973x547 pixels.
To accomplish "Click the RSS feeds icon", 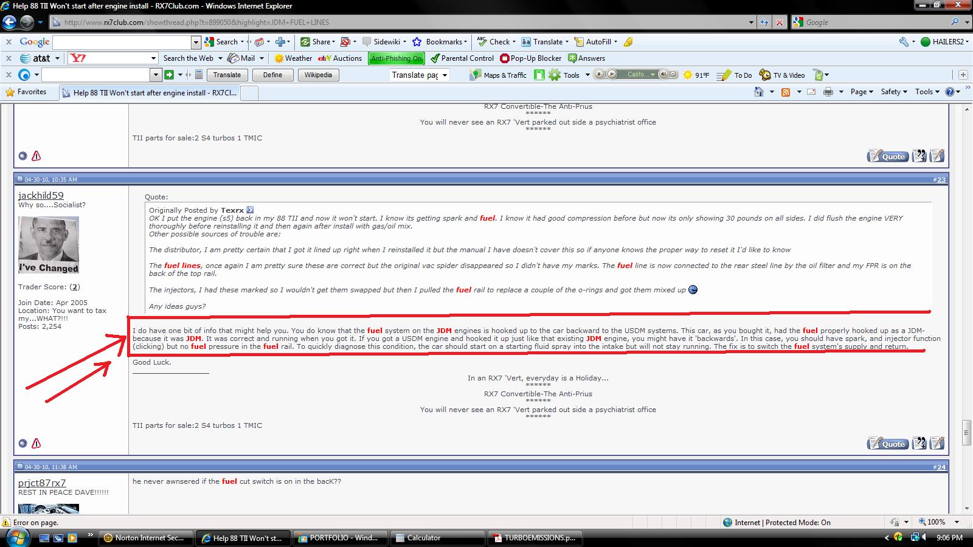I will (786, 92).
